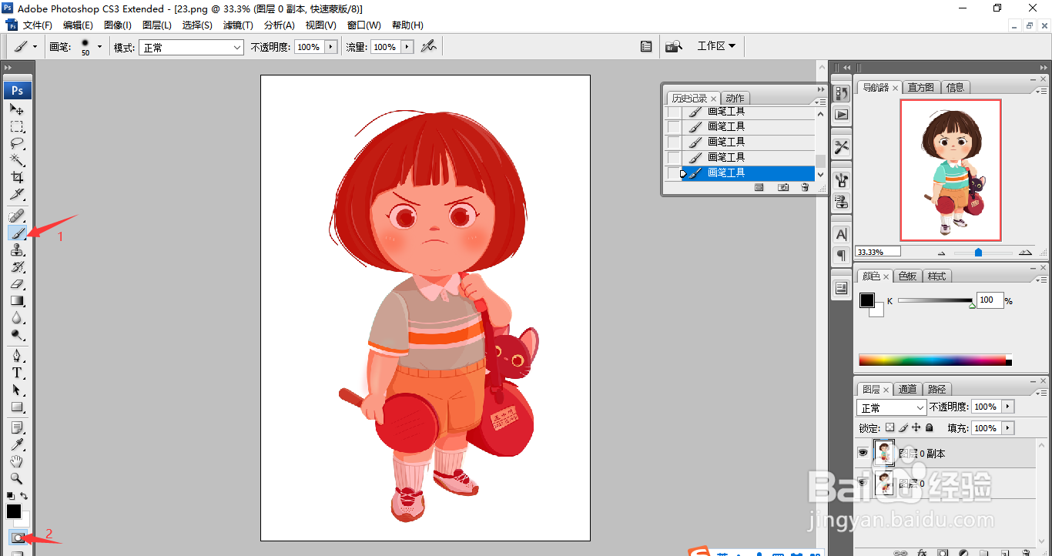The width and height of the screenshot is (1052, 556).
Task: Open the layer blend mode 正常 dropdown
Action: (892, 407)
